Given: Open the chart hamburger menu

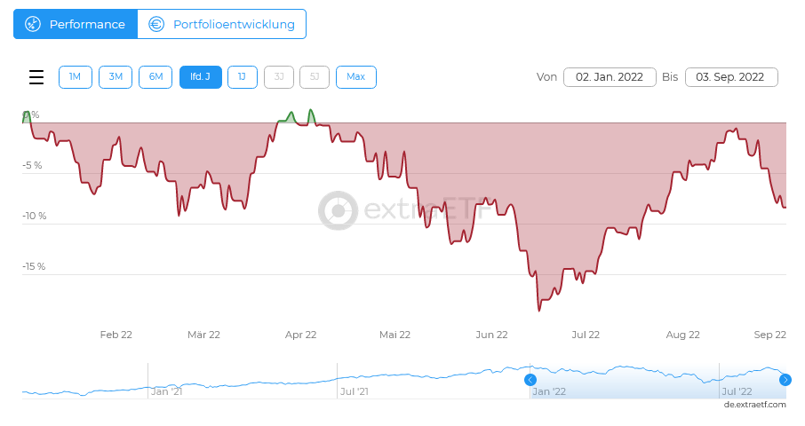Looking at the screenshot, I should (36, 77).
